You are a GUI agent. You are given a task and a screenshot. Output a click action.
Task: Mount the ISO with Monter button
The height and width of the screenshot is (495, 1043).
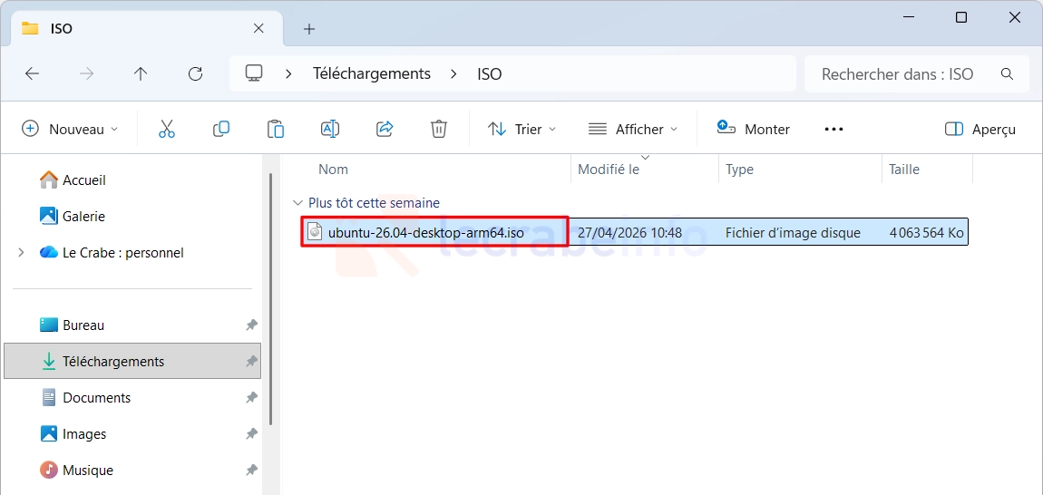pyautogui.click(x=754, y=129)
